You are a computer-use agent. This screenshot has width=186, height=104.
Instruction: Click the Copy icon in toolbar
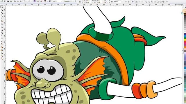point(18,1)
